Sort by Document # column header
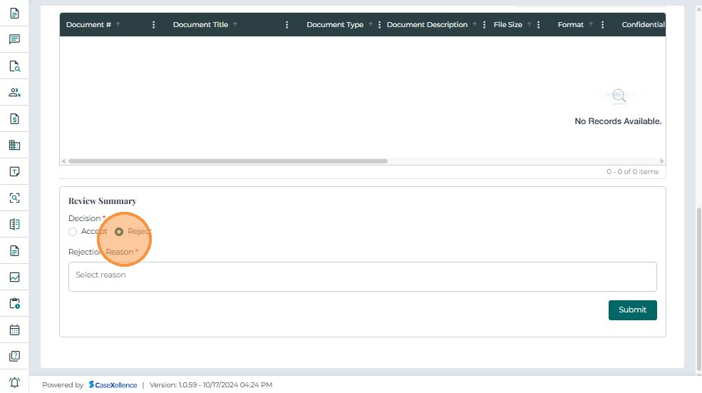The width and height of the screenshot is (702, 393). pos(88,25)
